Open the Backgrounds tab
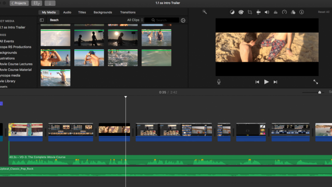 point(103,12)
